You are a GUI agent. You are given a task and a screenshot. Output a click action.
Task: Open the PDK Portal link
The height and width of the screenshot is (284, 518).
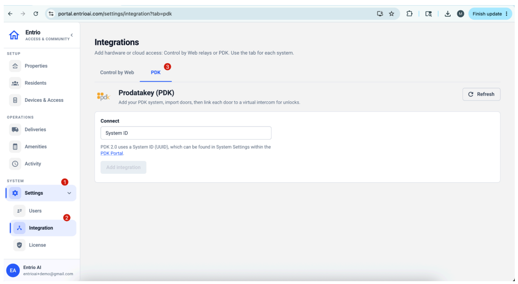(x=112, y=154)
